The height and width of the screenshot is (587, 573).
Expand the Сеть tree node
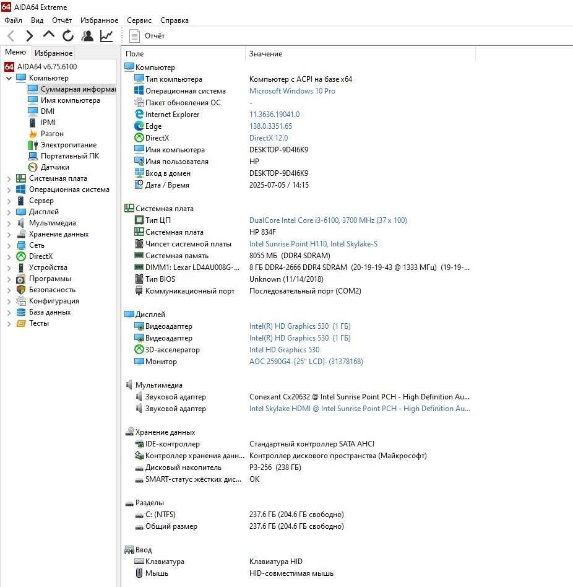tap(9, 246)
